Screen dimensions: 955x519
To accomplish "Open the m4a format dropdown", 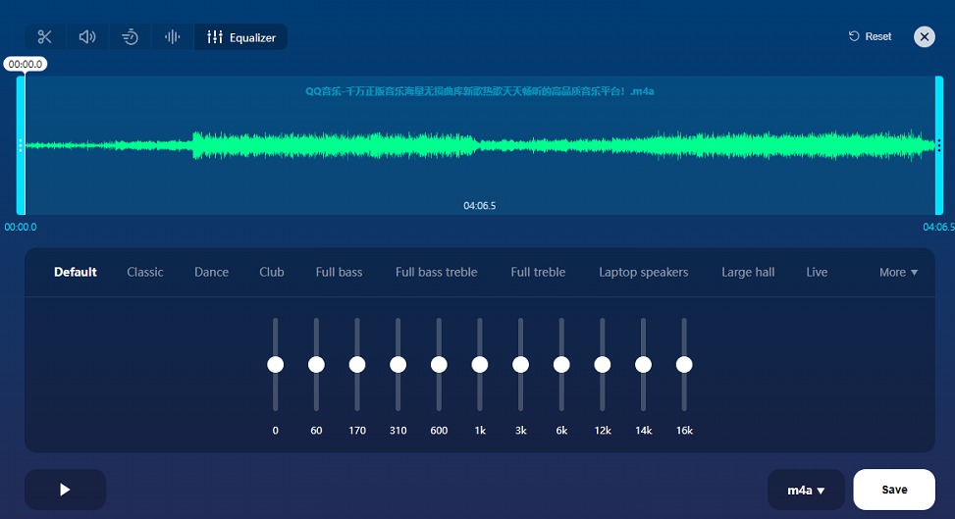I will tap(806, 490).
